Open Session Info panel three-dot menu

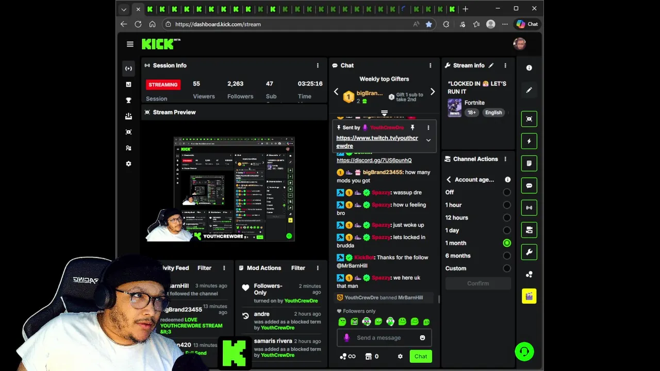pyautogui.click(x=318, y=65)
